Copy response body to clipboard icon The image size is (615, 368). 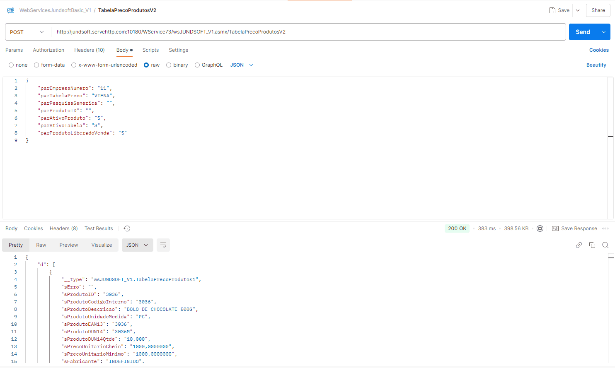(592, 245)
